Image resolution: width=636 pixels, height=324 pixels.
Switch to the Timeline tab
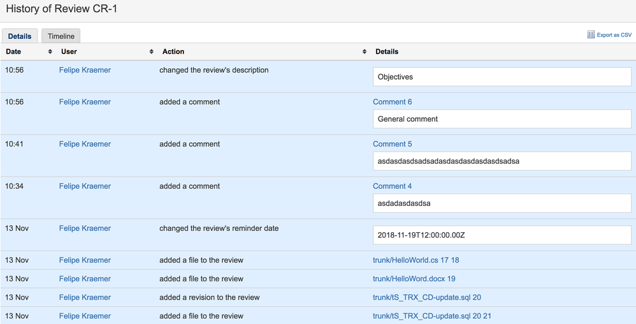tap(61, 36)
